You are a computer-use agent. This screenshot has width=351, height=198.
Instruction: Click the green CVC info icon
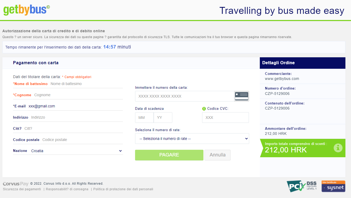point(204,108)
